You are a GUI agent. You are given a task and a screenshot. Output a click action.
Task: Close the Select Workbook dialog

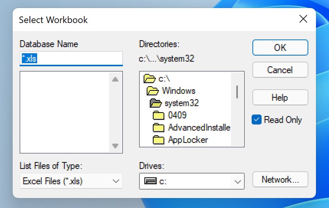pos(303,19)
